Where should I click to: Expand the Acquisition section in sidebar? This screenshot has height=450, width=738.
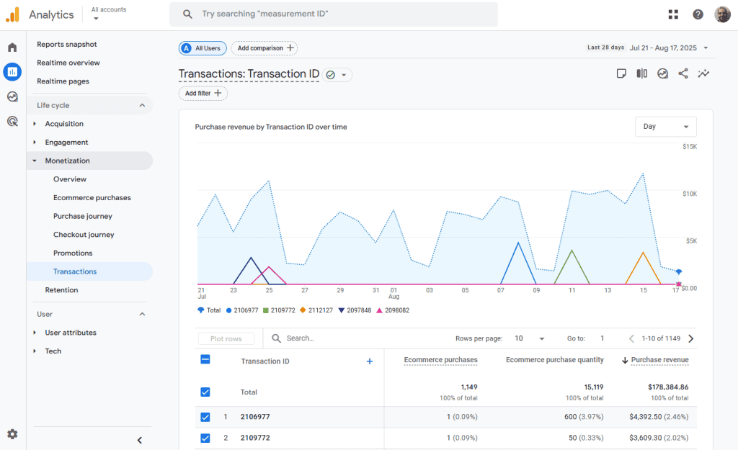coord(64,124)
